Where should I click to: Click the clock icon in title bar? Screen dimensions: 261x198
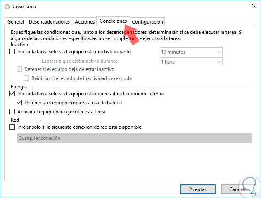tap(7, 7)
